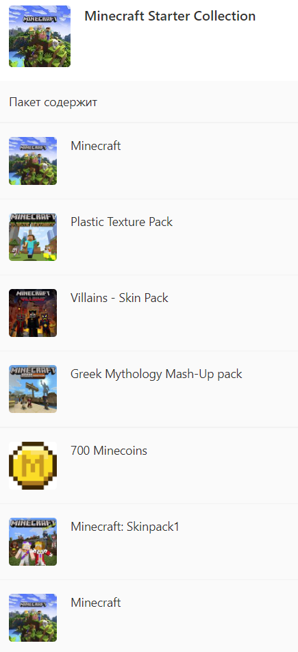Click the gold Minecoins coin icon
This screenshot has width=298, height=652.
(33, 465)
